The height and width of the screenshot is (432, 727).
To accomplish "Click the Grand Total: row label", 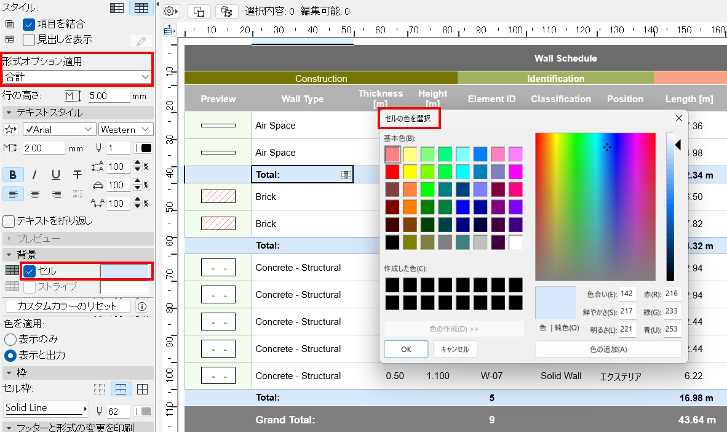I will [285, 420].
